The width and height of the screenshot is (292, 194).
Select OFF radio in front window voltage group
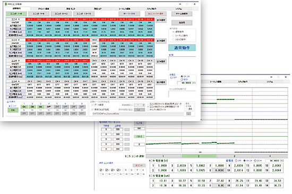coord(171,78)
